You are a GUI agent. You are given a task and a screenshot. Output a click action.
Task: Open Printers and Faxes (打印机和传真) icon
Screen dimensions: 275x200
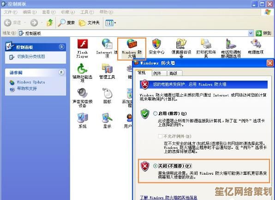[x=206, y=48]
